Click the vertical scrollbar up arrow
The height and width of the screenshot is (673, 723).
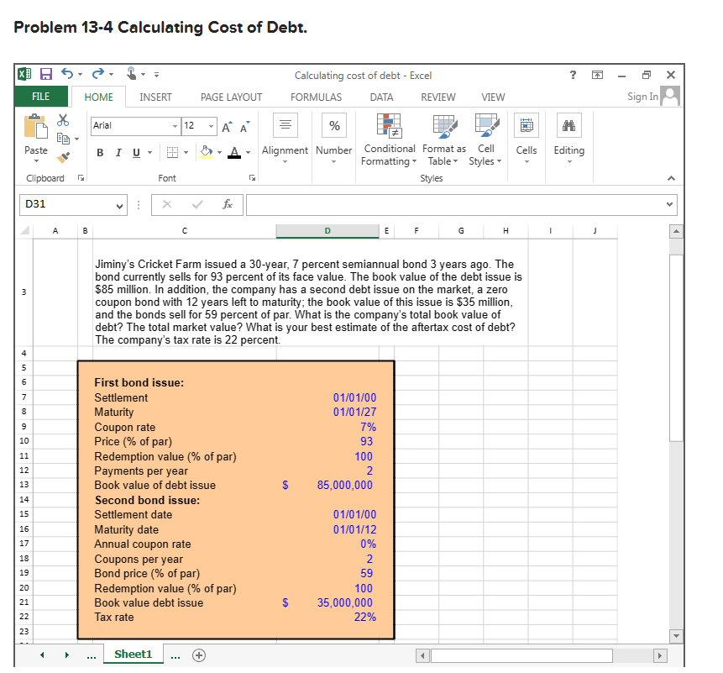click(x=676, y=231)
